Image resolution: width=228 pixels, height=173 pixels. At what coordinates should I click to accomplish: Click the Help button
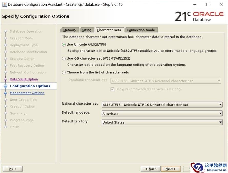[x=13, y=169]
